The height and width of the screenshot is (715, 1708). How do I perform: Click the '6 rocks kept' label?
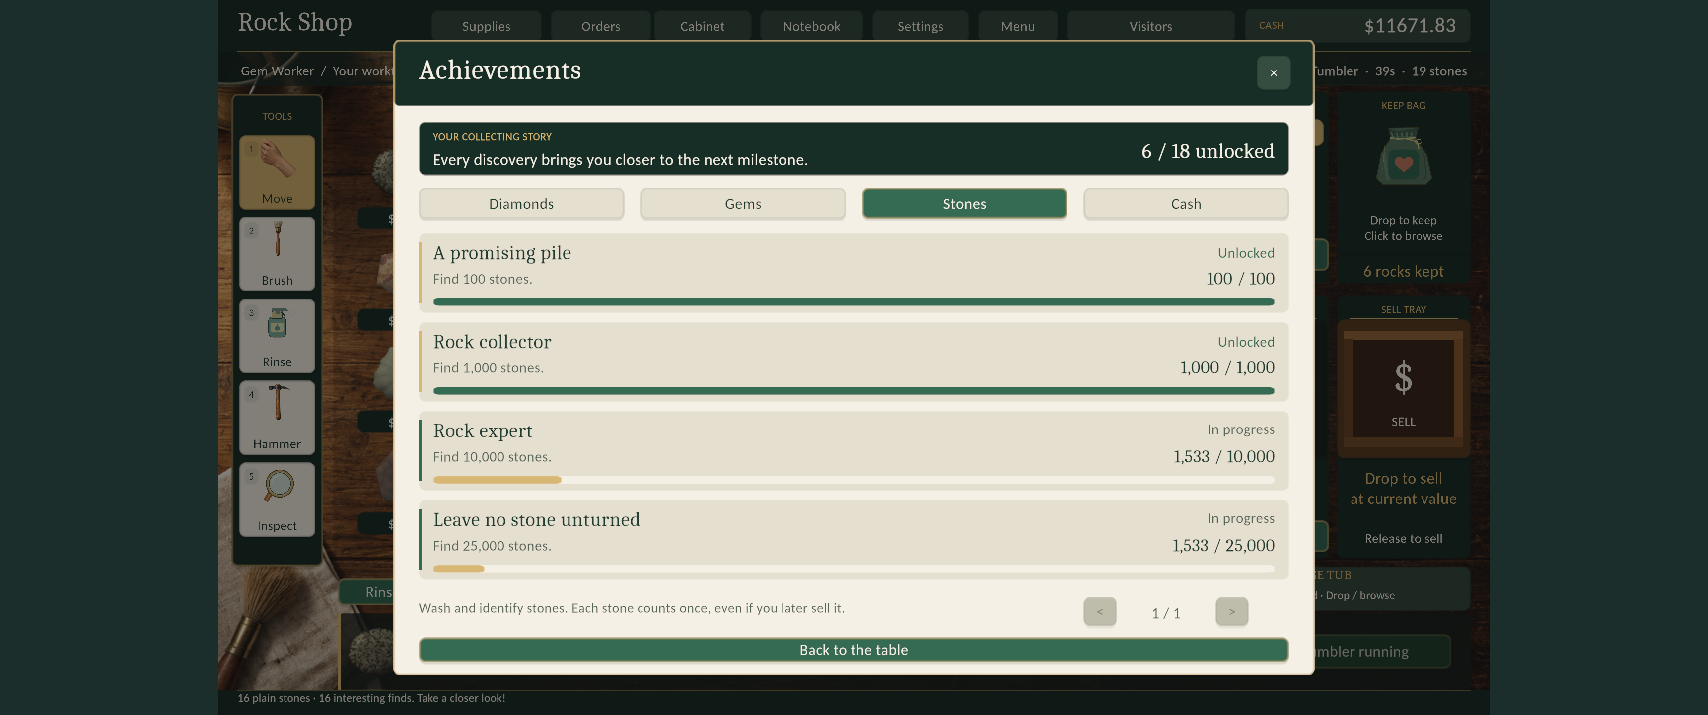tap(1403, 271)
